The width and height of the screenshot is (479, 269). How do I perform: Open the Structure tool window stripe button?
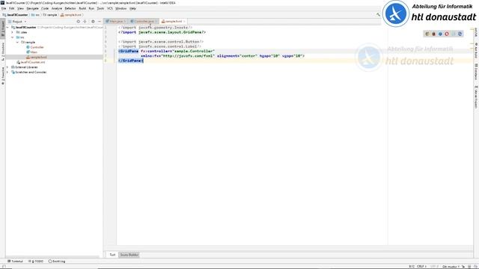tap(3, 51)
